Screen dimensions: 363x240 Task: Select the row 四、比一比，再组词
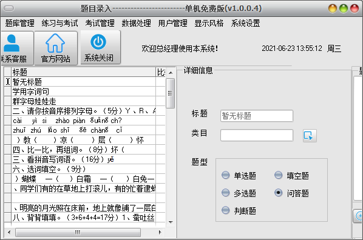[x=83, y=150]
